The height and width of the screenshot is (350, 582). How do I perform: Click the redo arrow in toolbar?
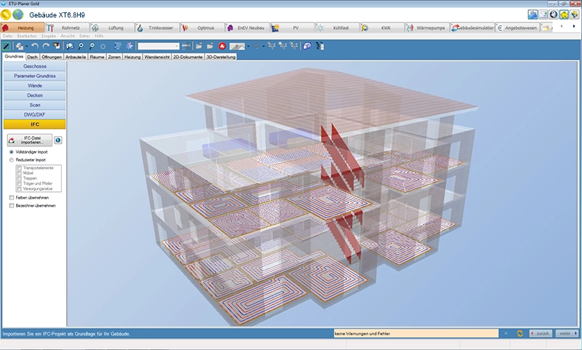(45, 46)
